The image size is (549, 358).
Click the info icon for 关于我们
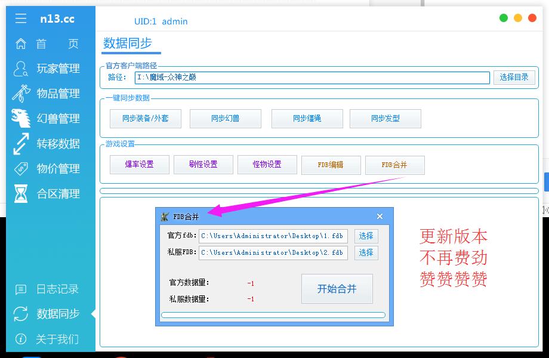[x=21, y=339]
